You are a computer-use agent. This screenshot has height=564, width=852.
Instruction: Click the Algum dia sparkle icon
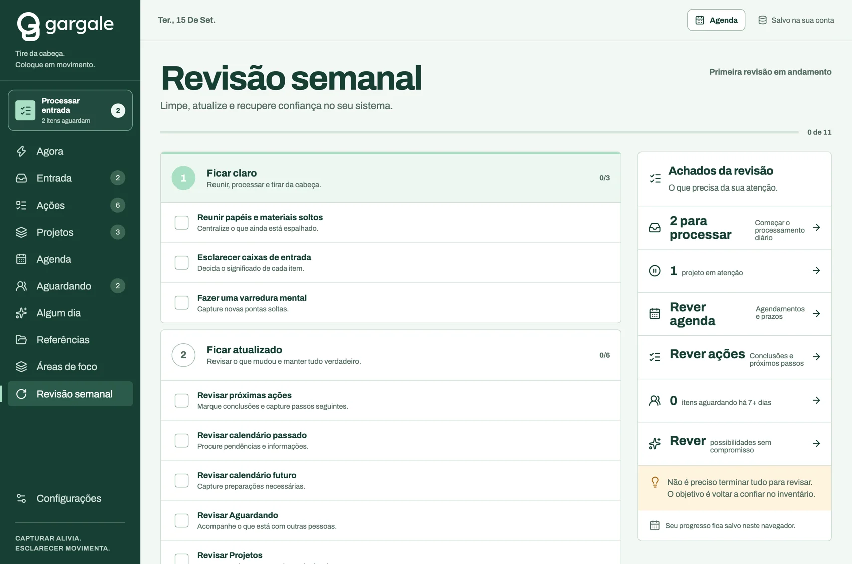click(21, 313)
